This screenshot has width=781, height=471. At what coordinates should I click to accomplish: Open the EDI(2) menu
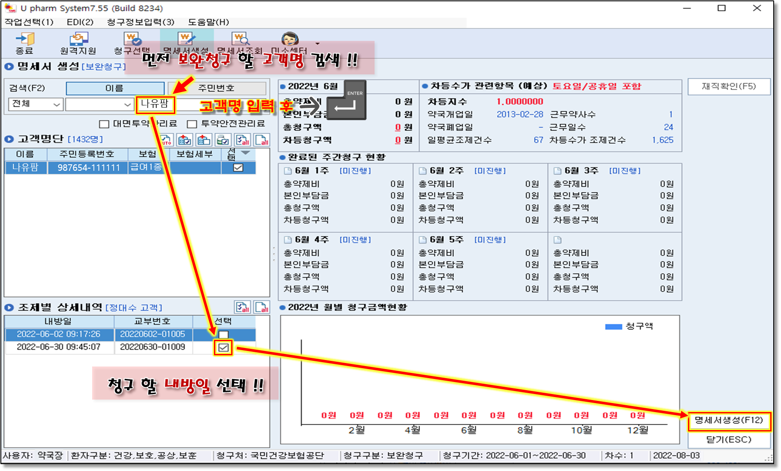click(80, 22)
